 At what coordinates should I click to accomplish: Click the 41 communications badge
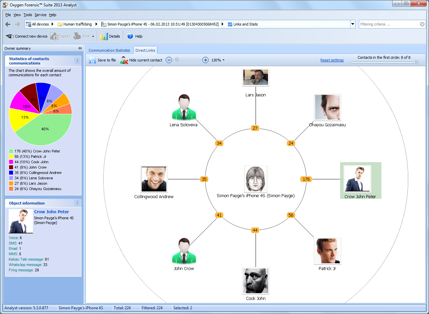219,215
